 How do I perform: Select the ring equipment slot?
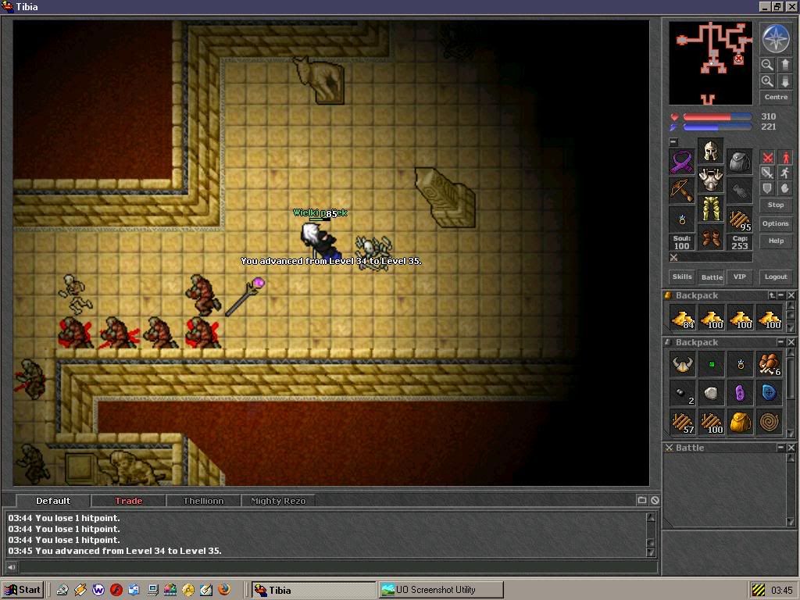point(681,220)
